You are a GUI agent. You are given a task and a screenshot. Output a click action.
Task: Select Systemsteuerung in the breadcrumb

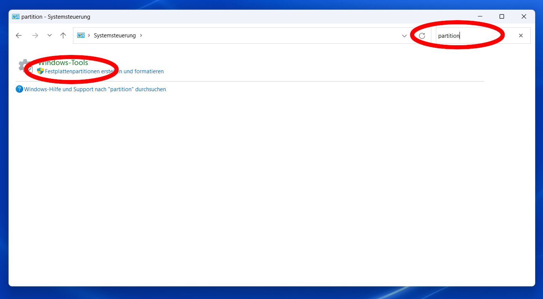(115, 36)
